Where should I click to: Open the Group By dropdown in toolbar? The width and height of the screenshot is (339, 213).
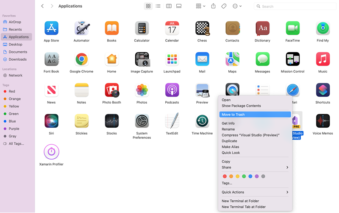click(200, 6)
